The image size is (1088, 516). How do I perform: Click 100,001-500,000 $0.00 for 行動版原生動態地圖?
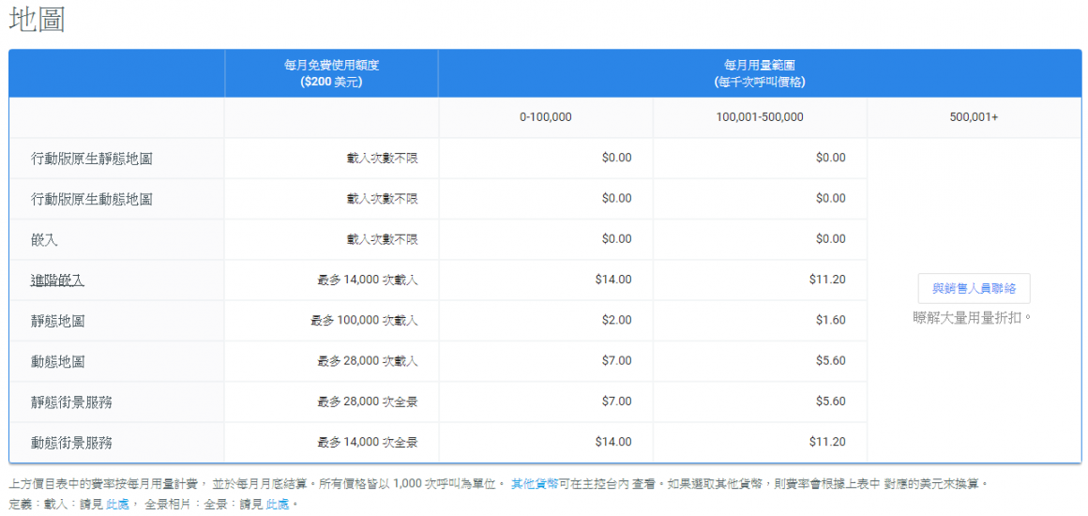(x=831, y=199)
